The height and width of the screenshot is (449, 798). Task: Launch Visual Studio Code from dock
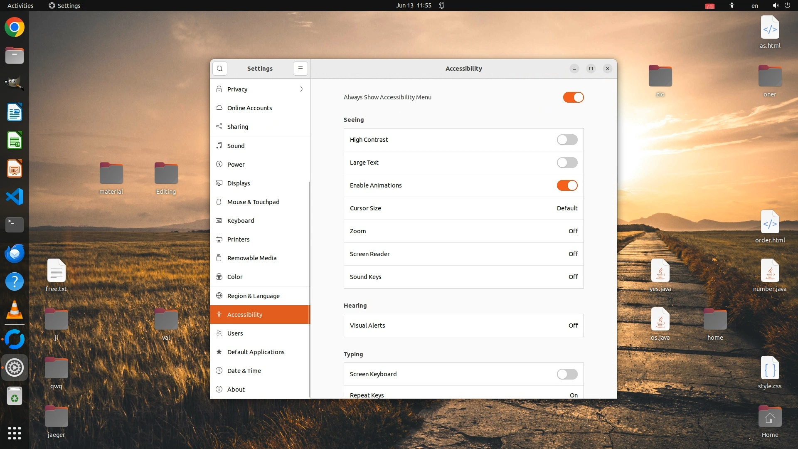(15, 197)
